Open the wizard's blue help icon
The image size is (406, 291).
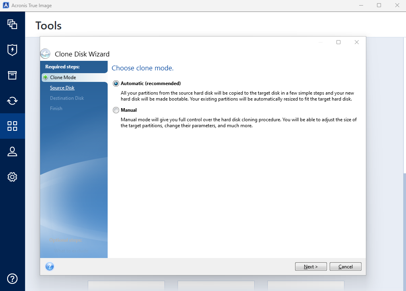(x=50, y=266)
